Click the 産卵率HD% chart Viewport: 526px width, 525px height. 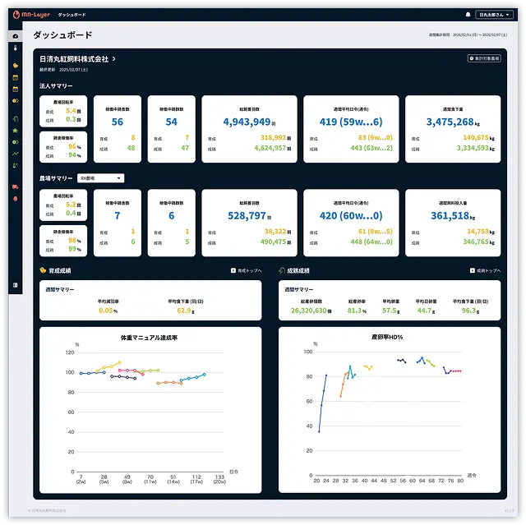(390, 411)
